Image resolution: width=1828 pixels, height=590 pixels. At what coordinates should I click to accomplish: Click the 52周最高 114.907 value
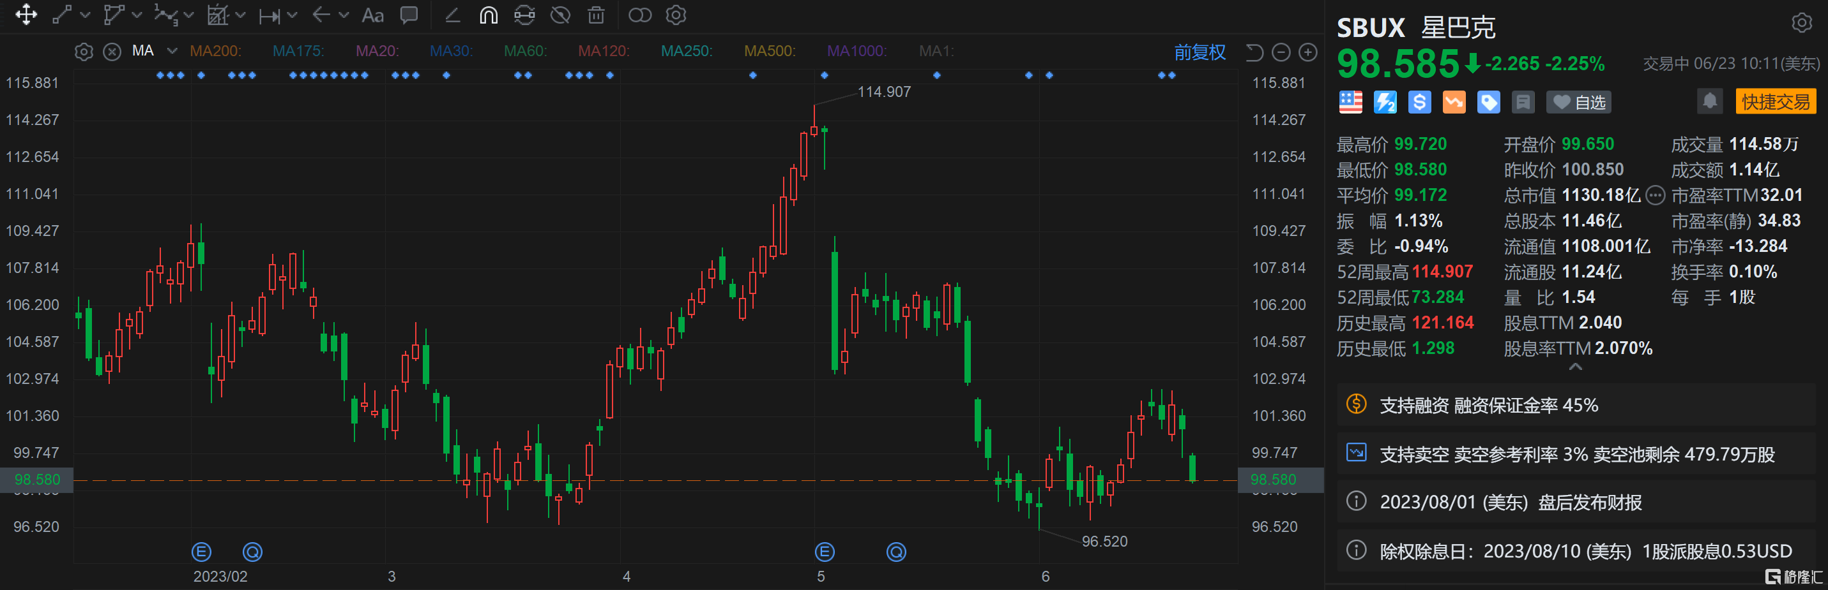coord(1443,271)
